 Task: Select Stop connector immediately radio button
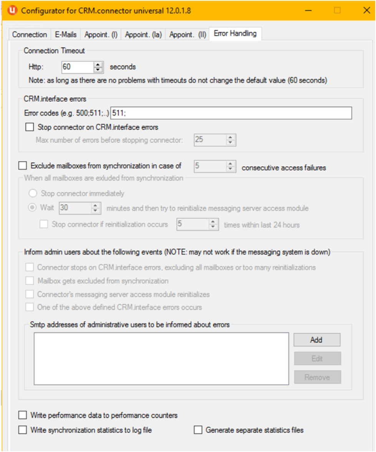coord(33,193)
